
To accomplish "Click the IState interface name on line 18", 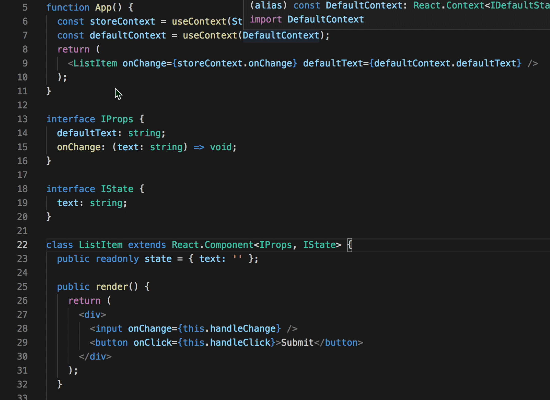I will click(117, 189).
